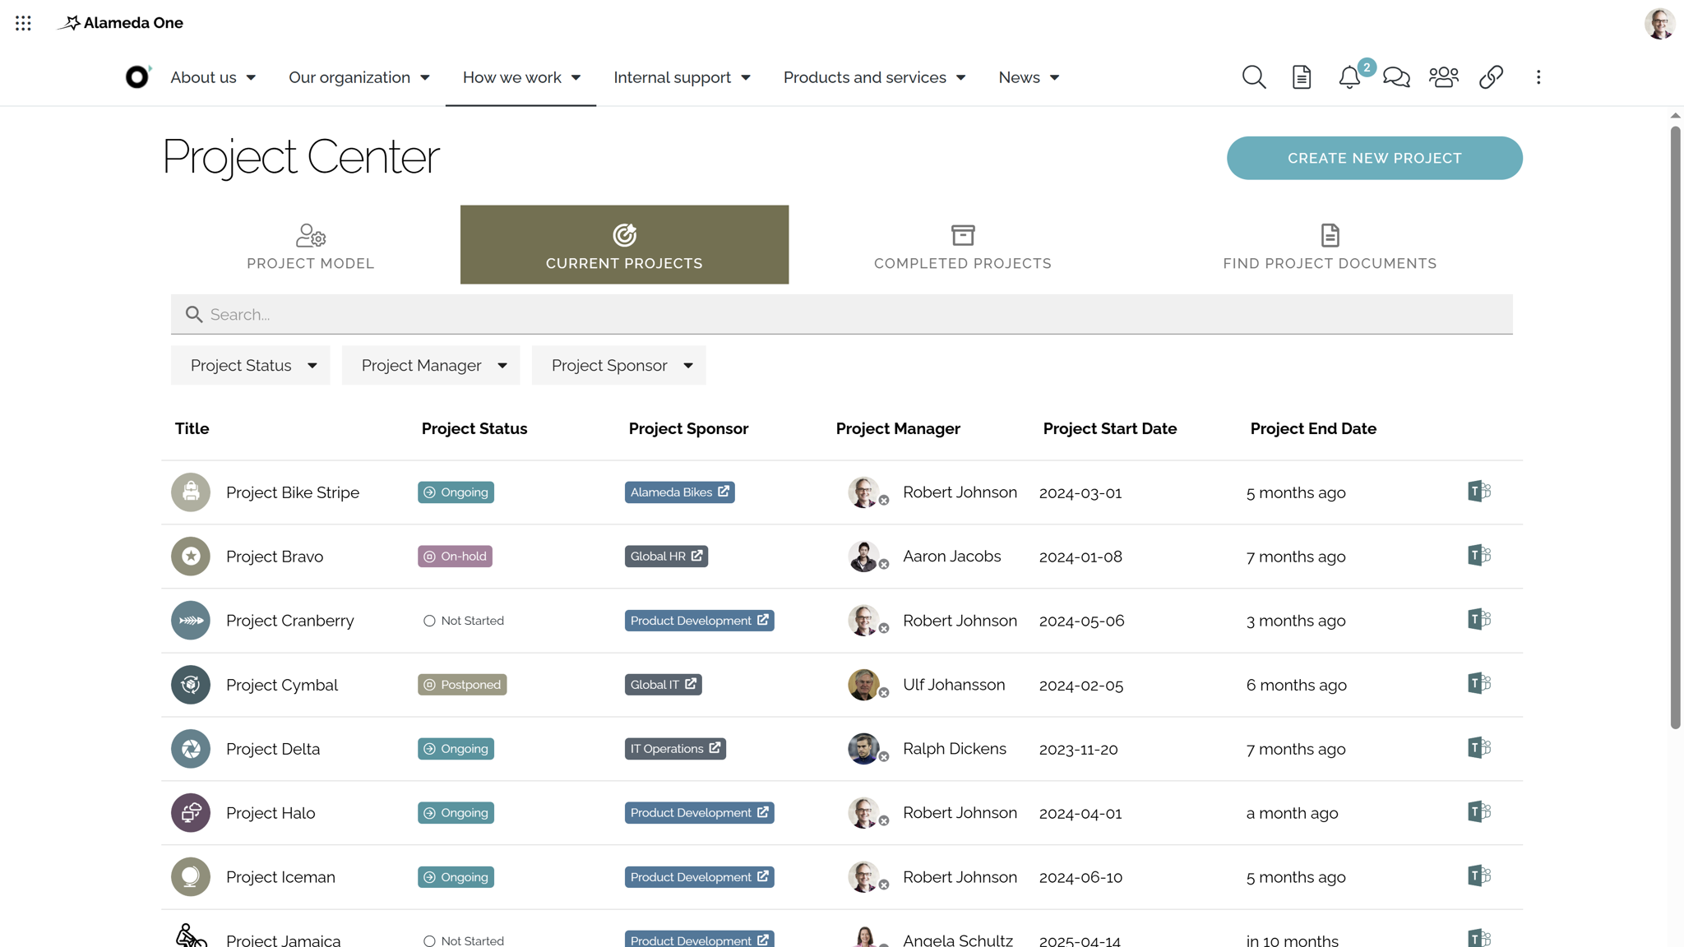Open the links chain icon
1684x947 pixels.
[x=1492, y=77]
